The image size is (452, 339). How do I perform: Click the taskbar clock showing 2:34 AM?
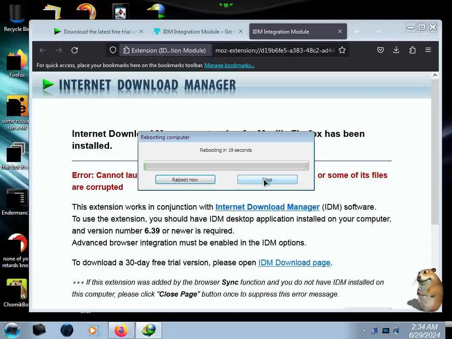pos(424,331)
